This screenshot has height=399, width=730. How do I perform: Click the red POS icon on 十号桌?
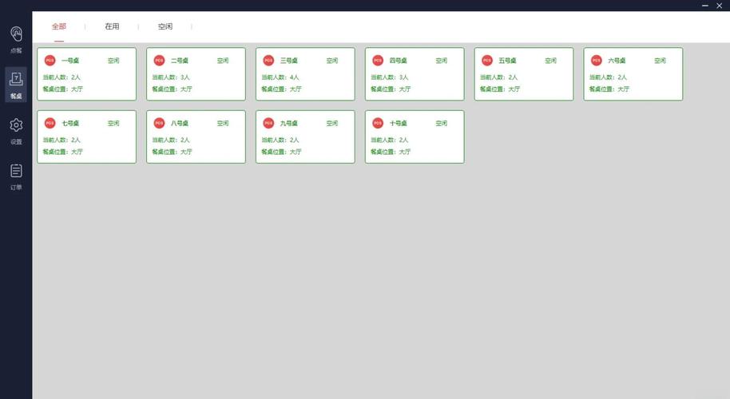coord(378,124)
